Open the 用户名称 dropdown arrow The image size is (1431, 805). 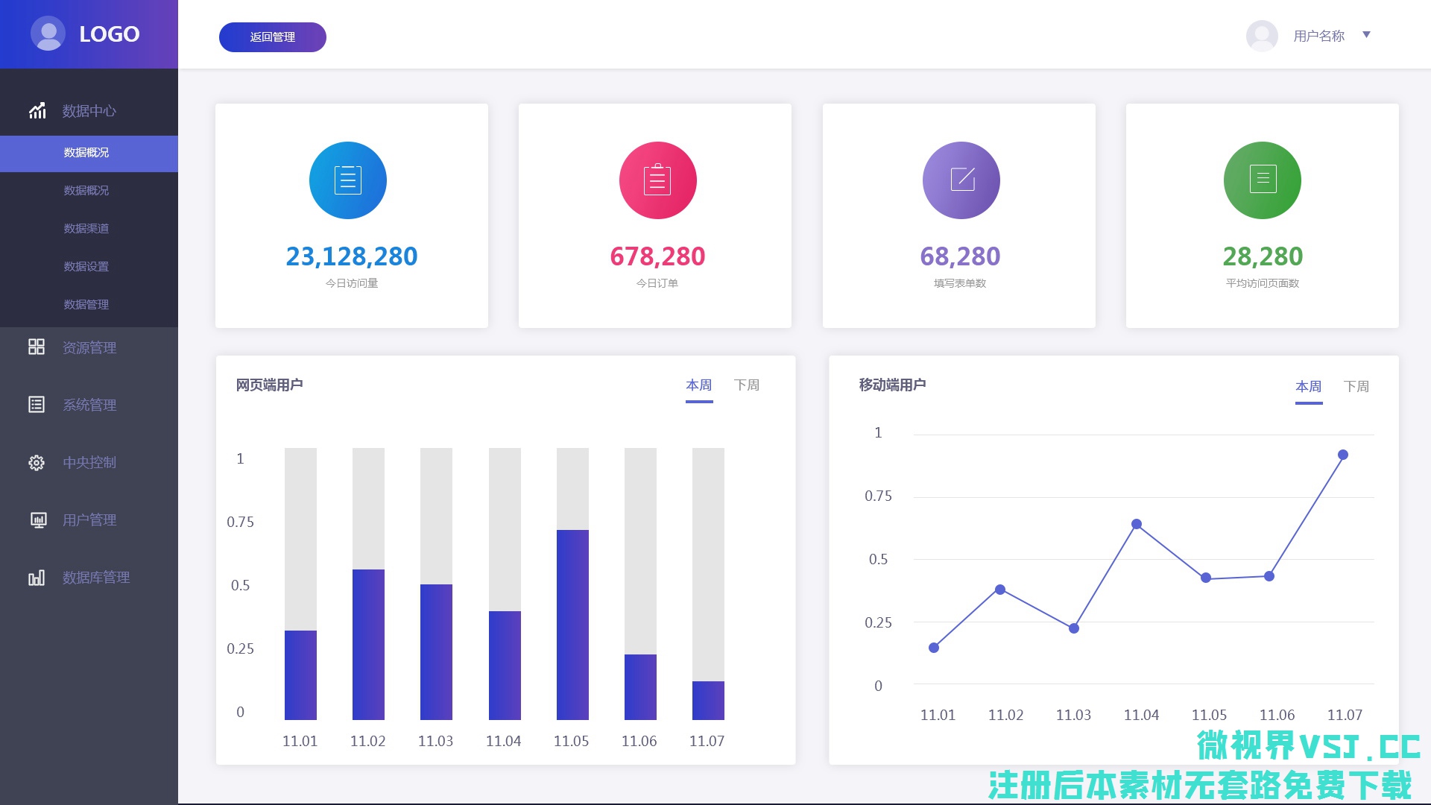click(x=1366, y=35)
